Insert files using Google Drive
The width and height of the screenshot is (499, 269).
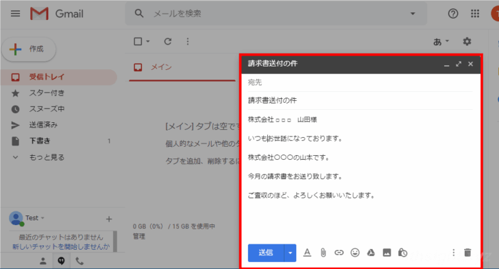(x=371, y=253)
